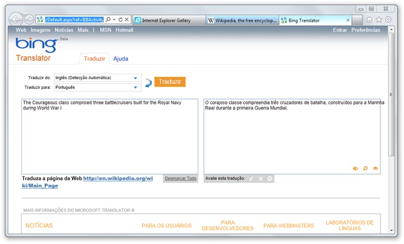This screenshot has height=244, width=404.
Task: Click the bing logo
Action: coord(37,45)
